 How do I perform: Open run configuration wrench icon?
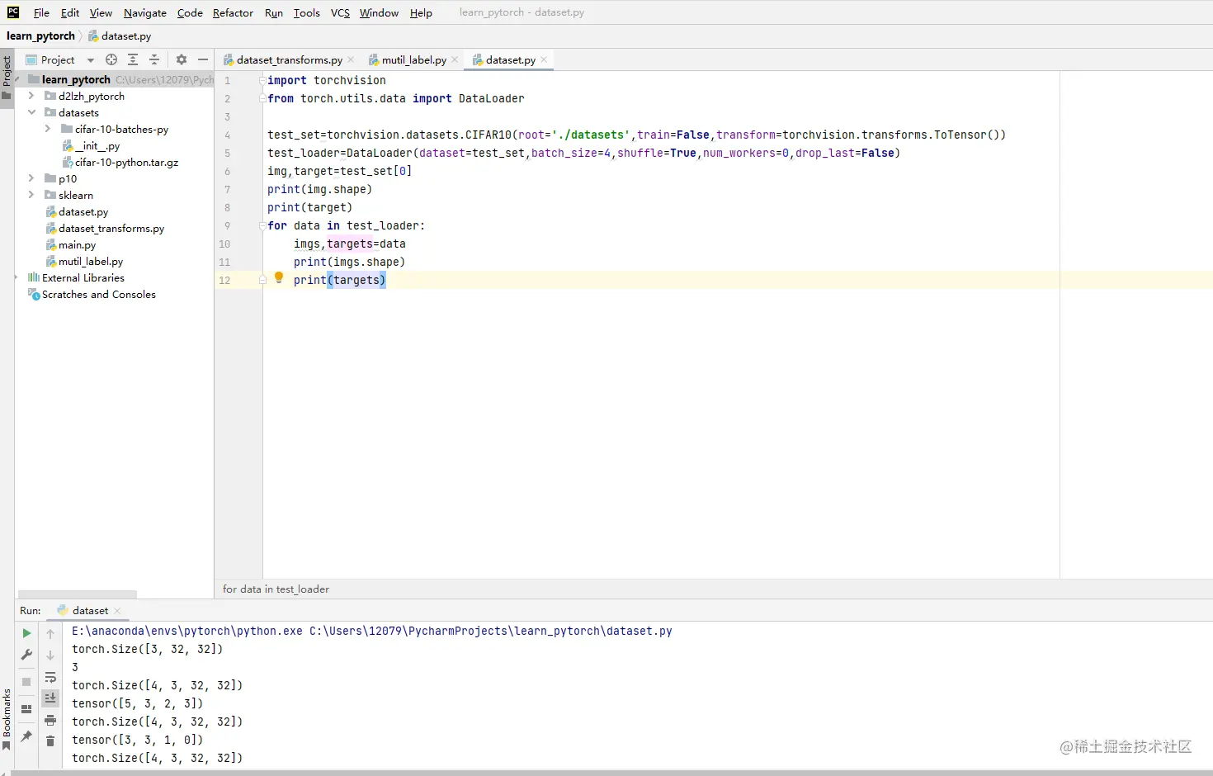(x=26, y=655)
